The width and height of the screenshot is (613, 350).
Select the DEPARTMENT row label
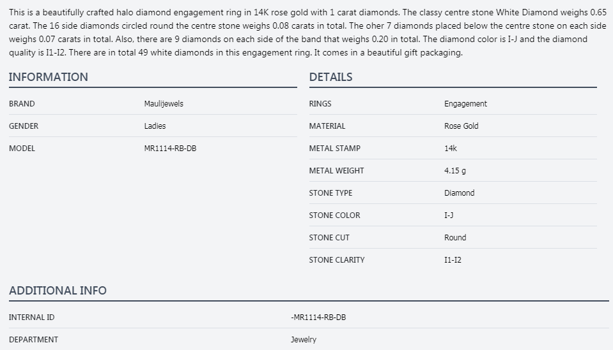click(33, 340)
